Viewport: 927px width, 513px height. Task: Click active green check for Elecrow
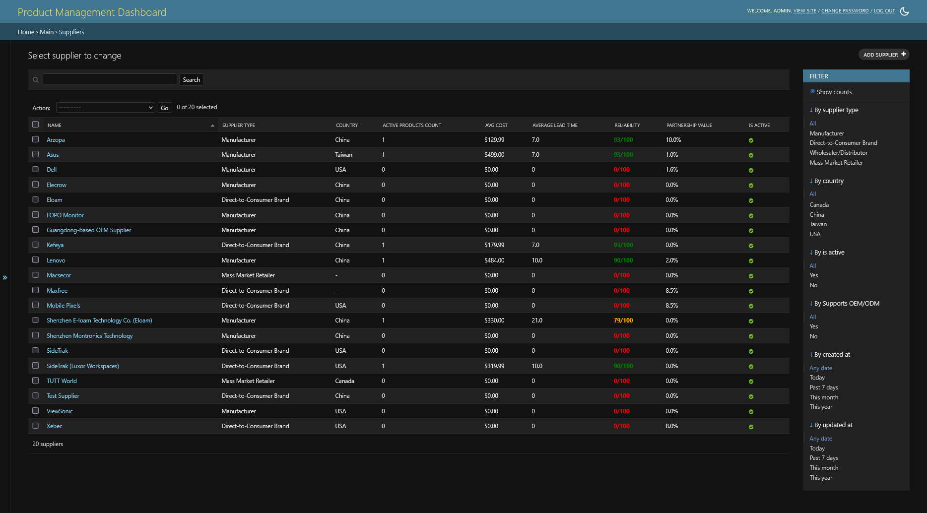click(751, 186)
